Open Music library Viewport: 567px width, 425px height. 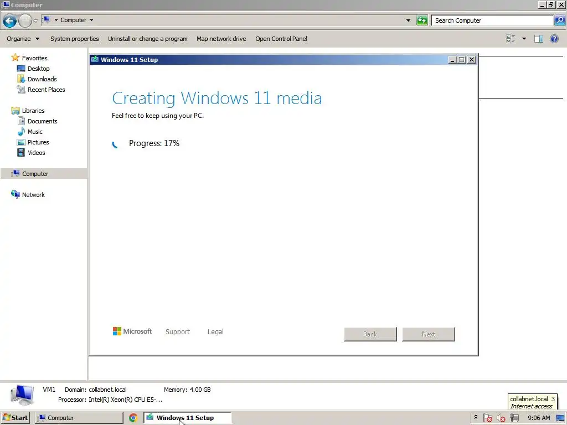click(35, 132)
